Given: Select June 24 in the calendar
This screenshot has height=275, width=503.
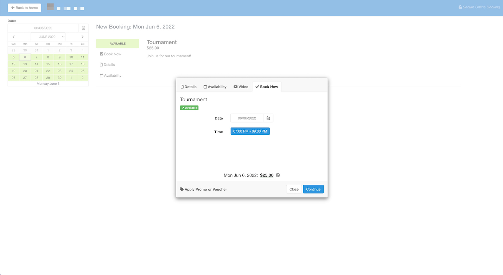Looking at the screenshot, I should click(71, 71).
